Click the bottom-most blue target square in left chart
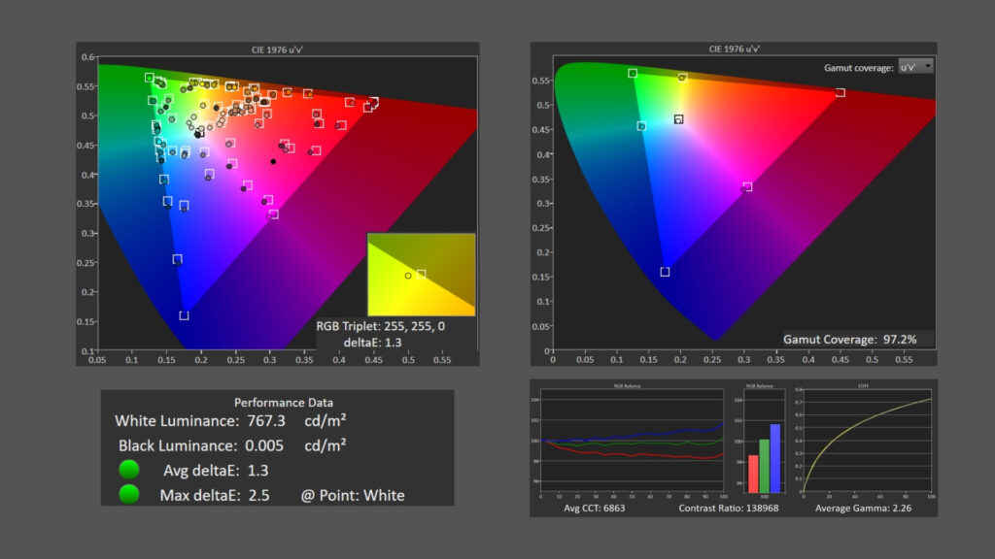The height and width of the screenshot is (559, 995). click(184, 315)
